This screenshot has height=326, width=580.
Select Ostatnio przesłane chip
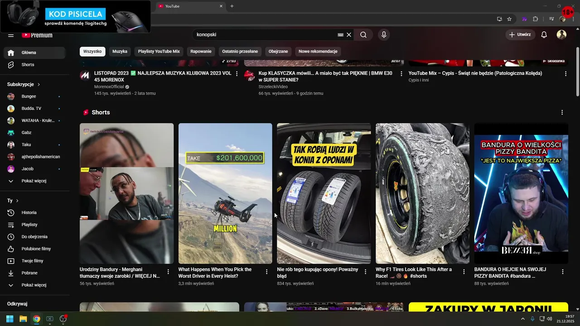tap(240, 52)
